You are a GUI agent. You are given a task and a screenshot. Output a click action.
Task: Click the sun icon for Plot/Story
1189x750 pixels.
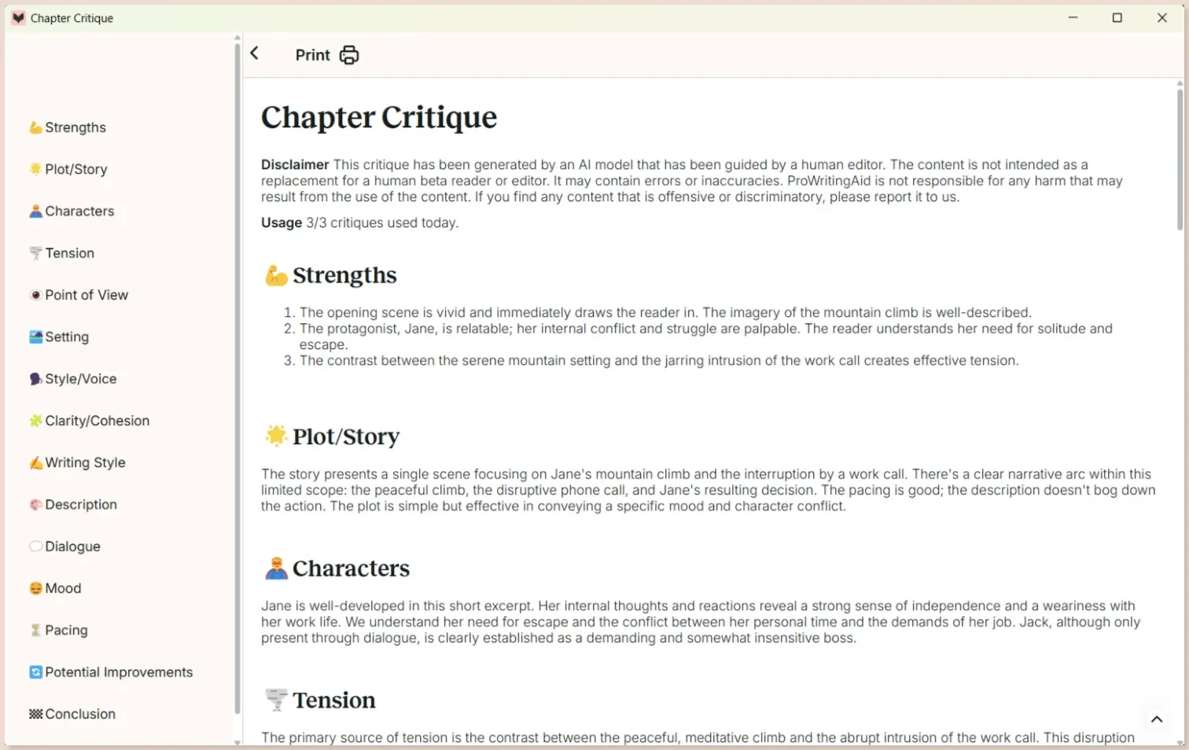(x=35, y=168)
